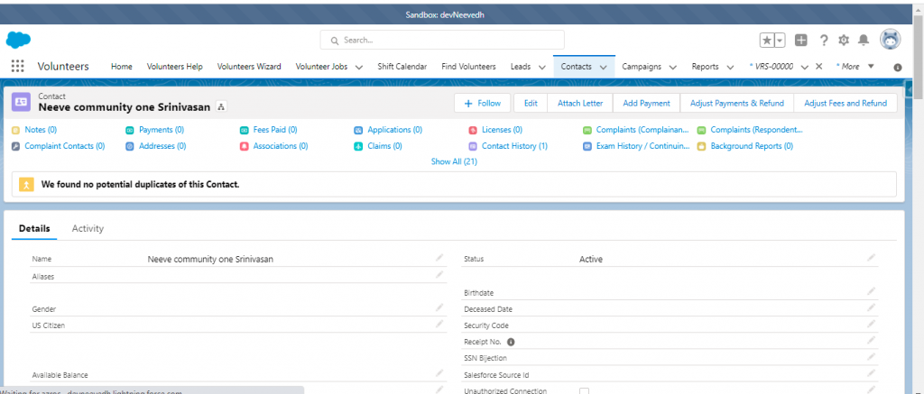924x394 pixels.
Task: Click the favorites star icon
Action: (767, 40)
